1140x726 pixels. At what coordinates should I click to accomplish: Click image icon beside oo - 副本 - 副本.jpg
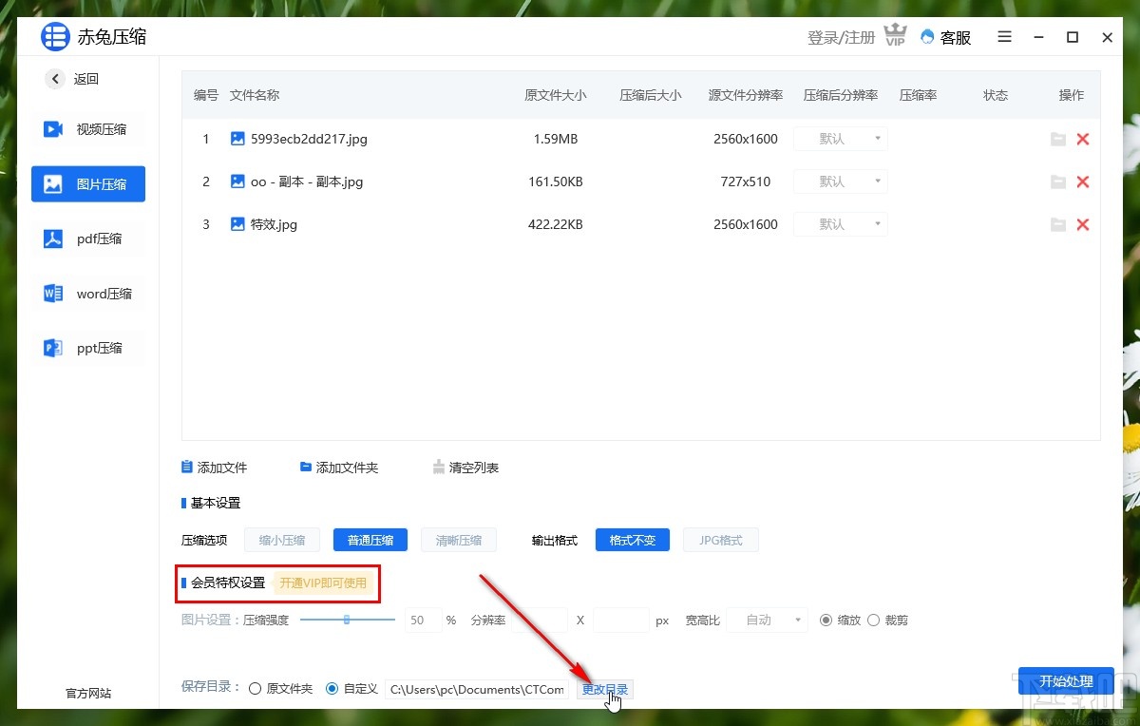[237, 181]
